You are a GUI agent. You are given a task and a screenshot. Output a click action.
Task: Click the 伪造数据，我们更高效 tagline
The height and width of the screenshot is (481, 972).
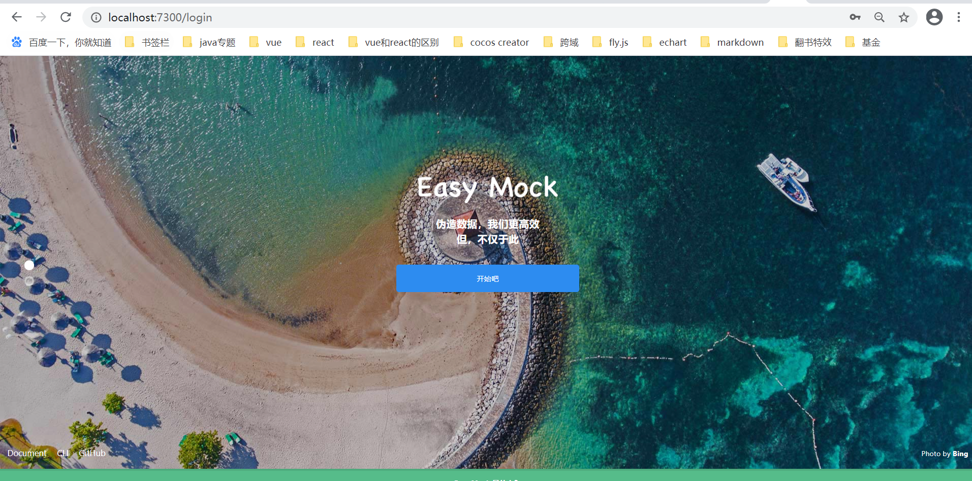click(487, 224)
